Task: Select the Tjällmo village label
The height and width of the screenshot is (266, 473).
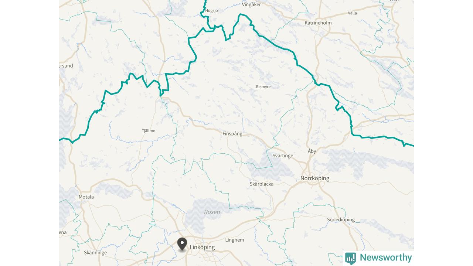Action: click(149, 131)
